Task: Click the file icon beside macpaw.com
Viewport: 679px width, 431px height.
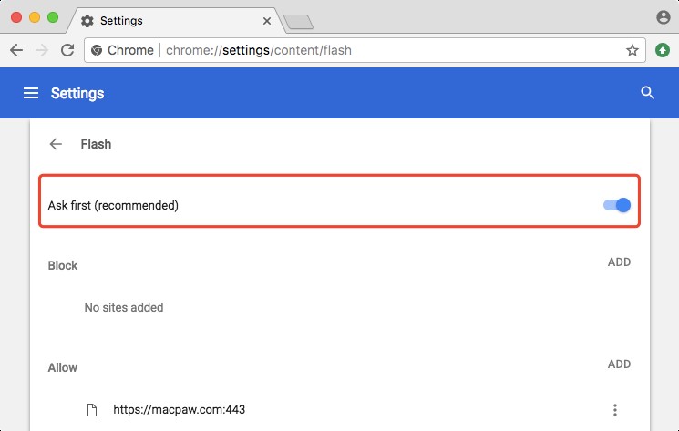Action: click(x=91, y=410)
